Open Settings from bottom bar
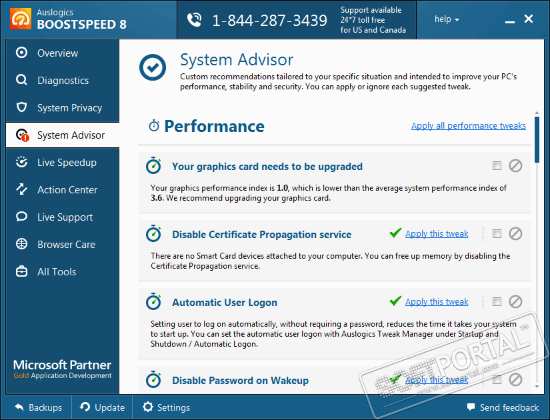The width and height of the screenshot is (550, 420). tap(166, 407)
